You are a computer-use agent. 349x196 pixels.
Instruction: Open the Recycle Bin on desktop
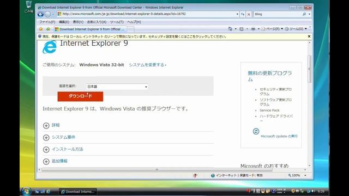tap(28, 7)
